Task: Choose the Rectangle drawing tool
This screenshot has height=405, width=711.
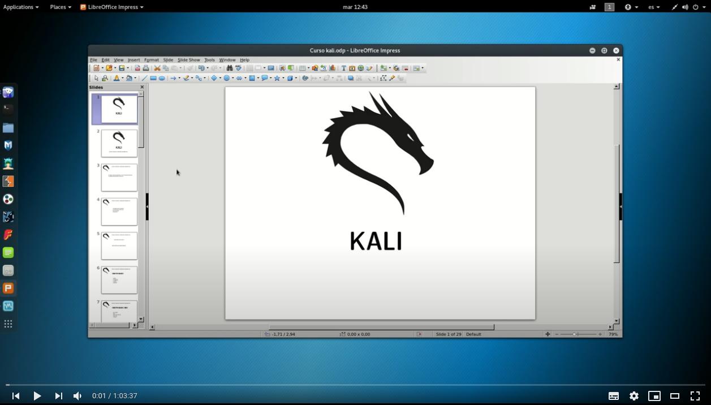Action: click(153, 78)
